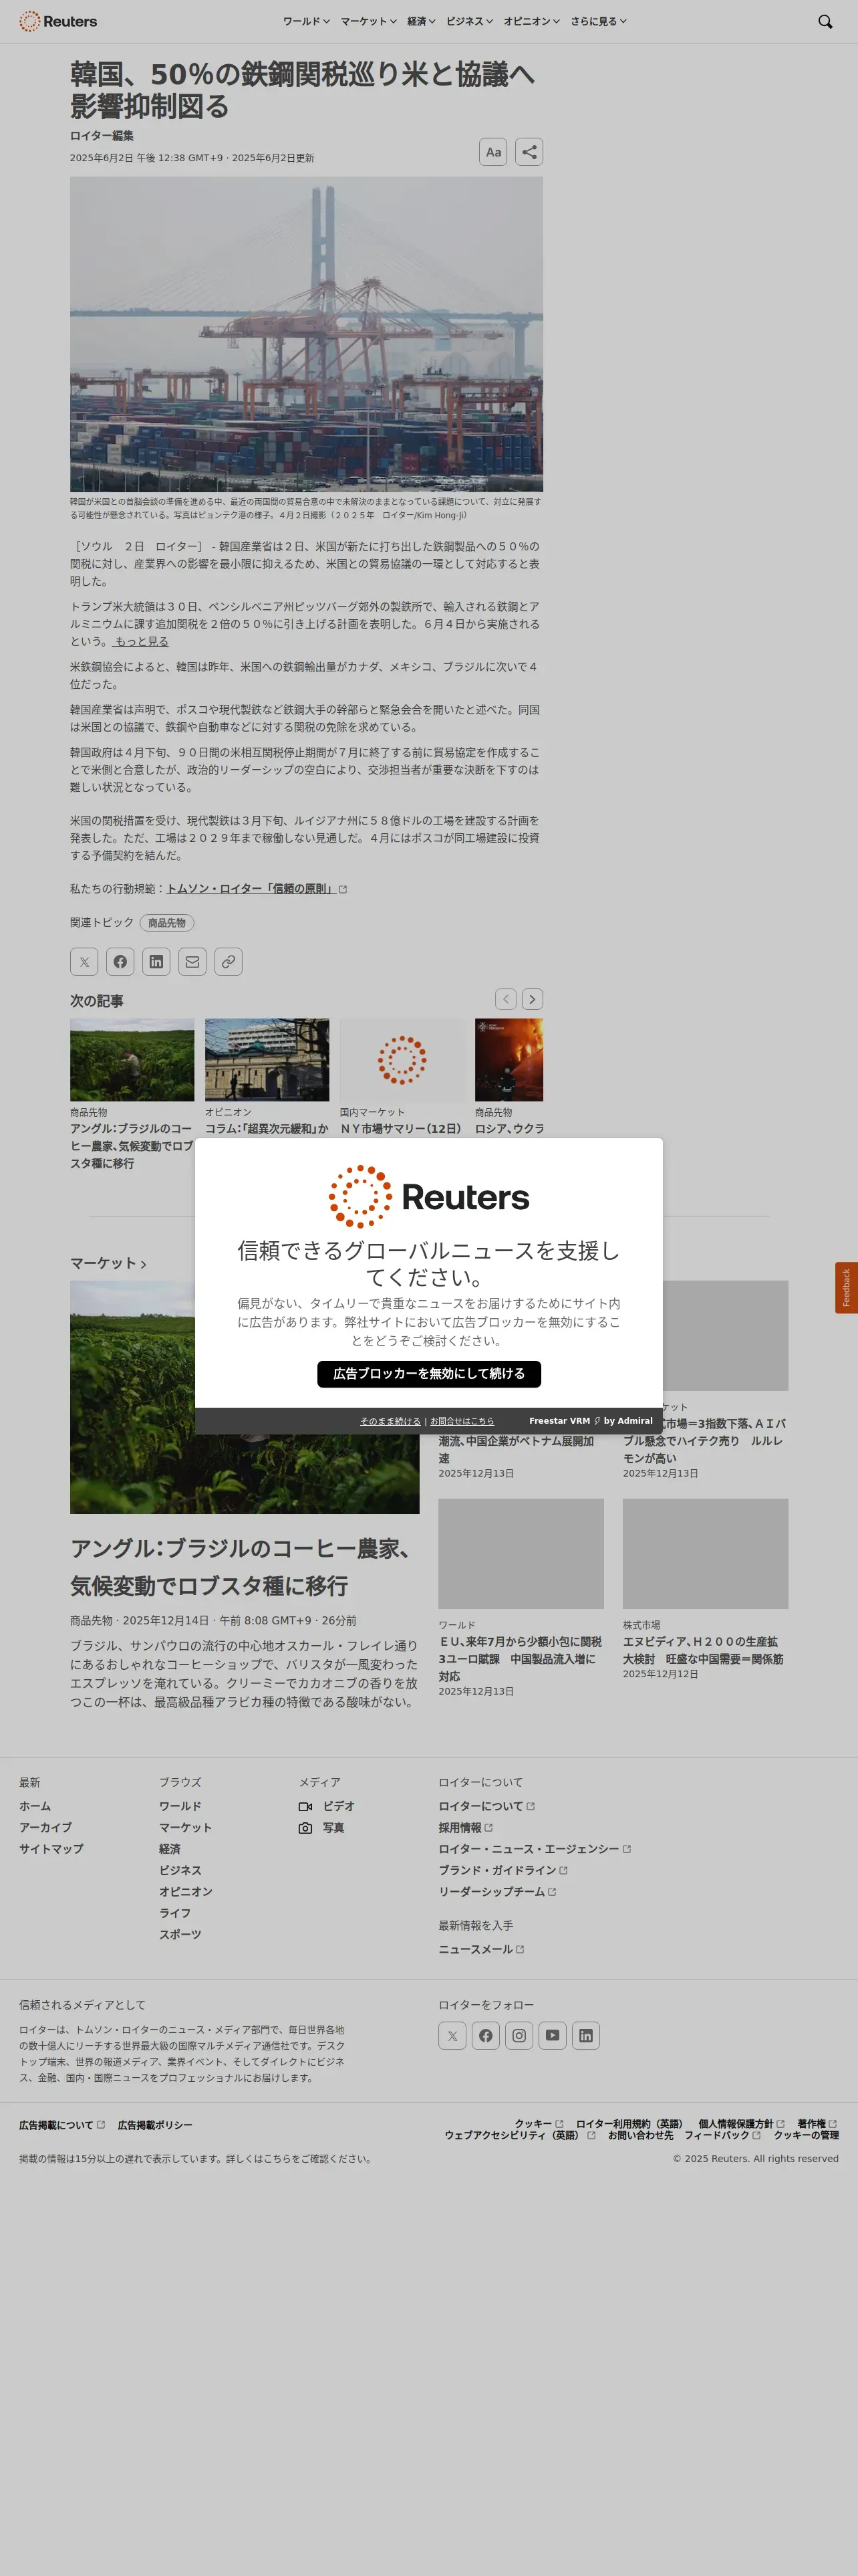Screen dimensions: 858x2576
Task: Open the font size Aa button
Action: pos(493,152)
